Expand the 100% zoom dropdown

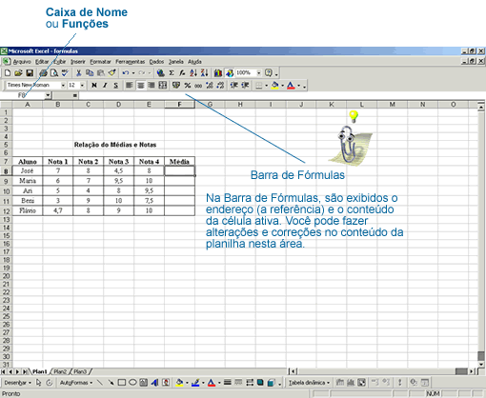point(259,73)
